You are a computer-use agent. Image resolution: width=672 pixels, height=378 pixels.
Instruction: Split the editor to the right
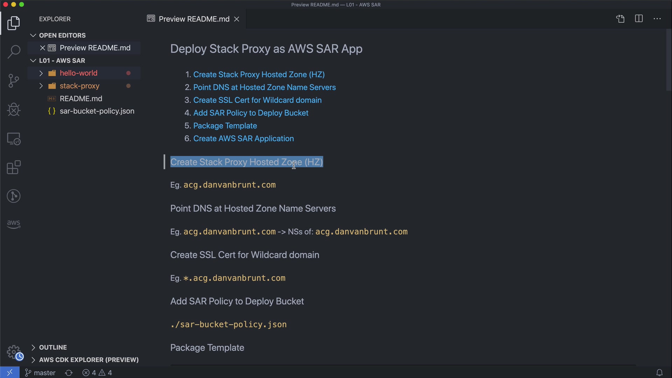point(639,19)
